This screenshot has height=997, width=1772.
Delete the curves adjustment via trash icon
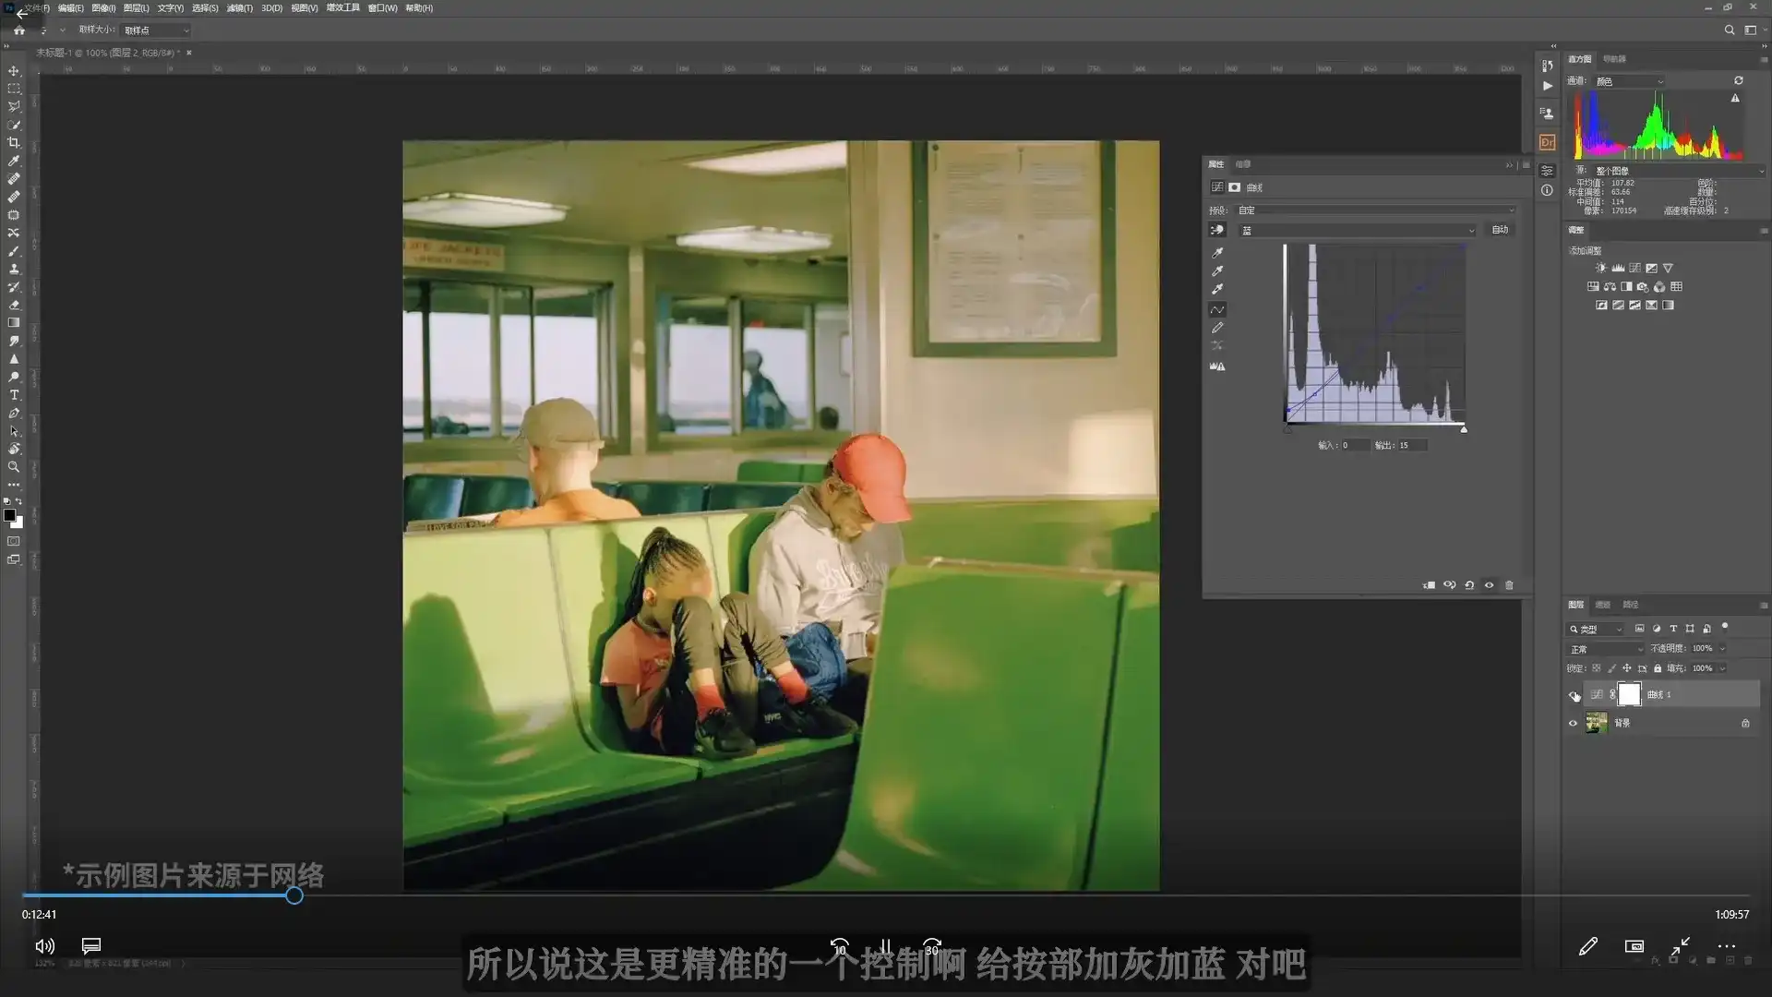tap(1510, 585)
